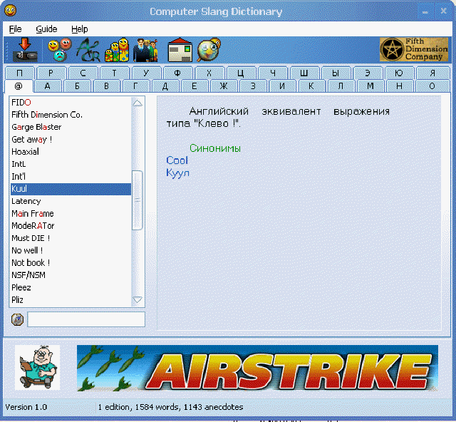The height and width of the screenshot is (422, 456).
Task: Select the Must DIE ! entry
Action: tap(71, 238)
